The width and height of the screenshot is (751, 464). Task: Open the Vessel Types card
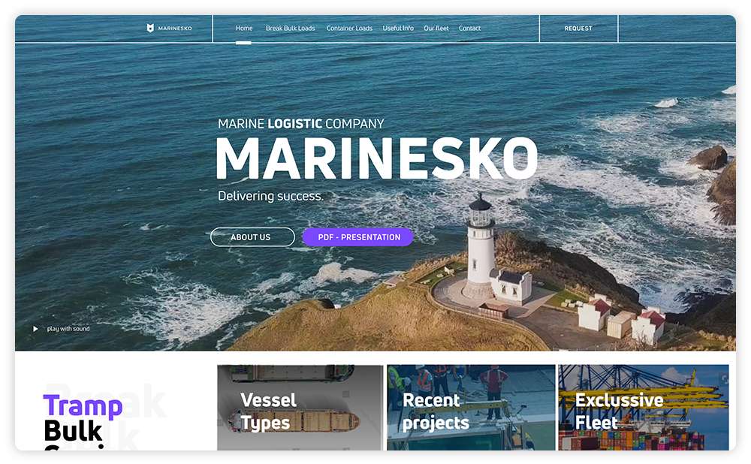pyautogui.click(x=300, y=408)
